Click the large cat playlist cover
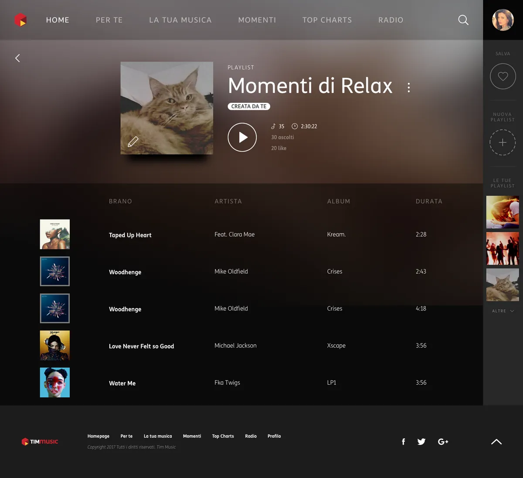 click(x=167, y=108)
